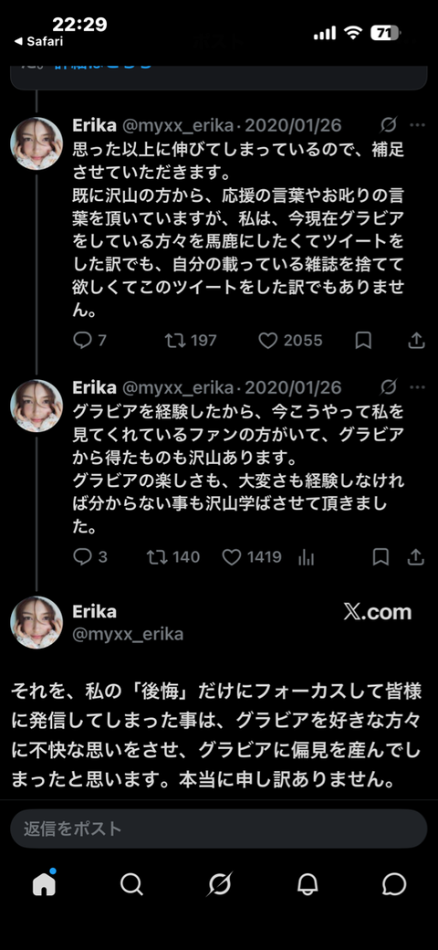
Task: View analytics icon on second tweet
Action: [306, 557]
